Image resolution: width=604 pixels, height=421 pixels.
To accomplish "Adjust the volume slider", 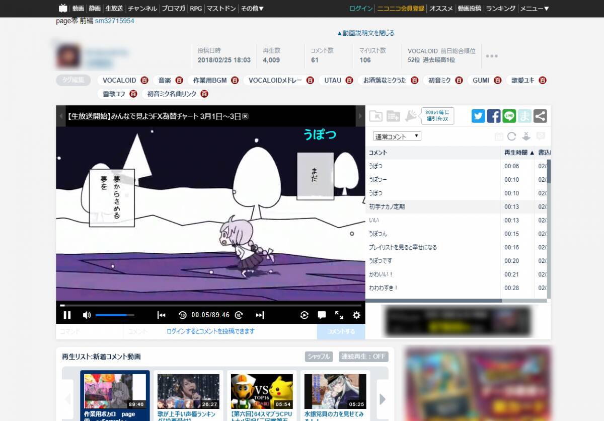I will coord(115,315).
